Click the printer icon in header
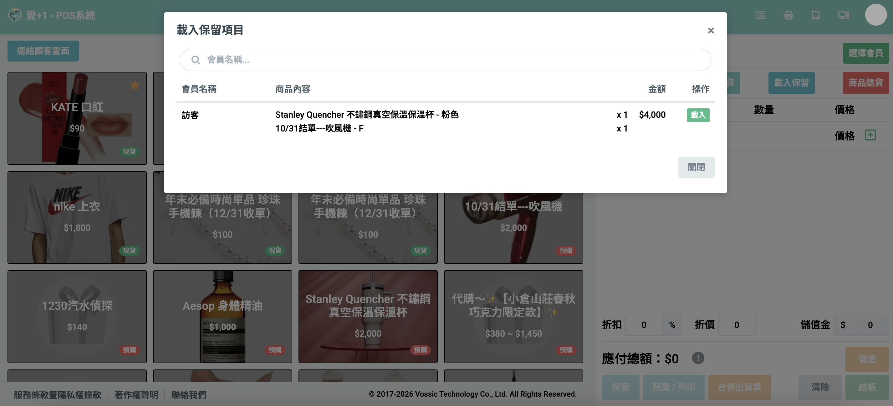The image size is (893, 406). point(788,15)
